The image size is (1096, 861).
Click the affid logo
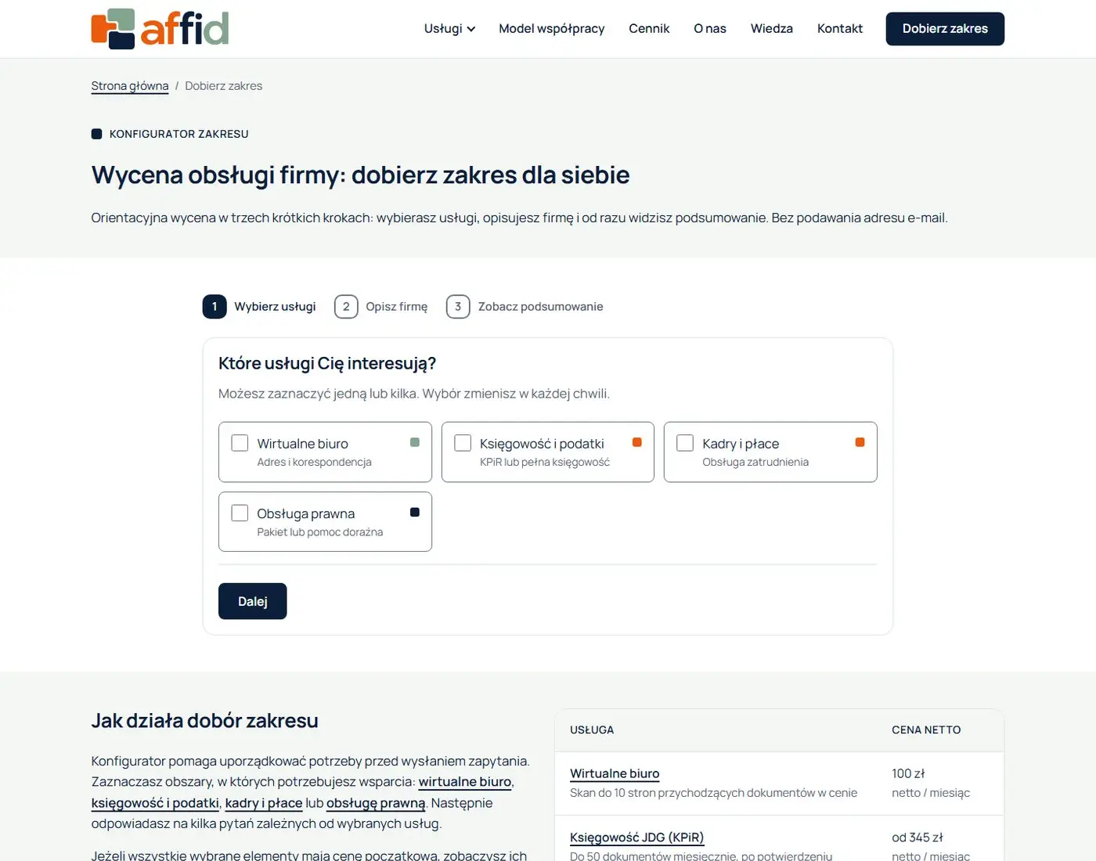tap(160, 29)
